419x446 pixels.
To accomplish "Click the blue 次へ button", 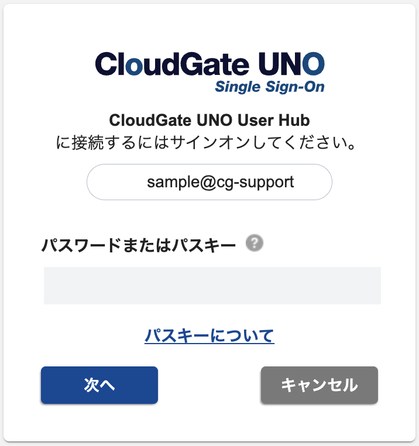I will [x=99, y=385].
